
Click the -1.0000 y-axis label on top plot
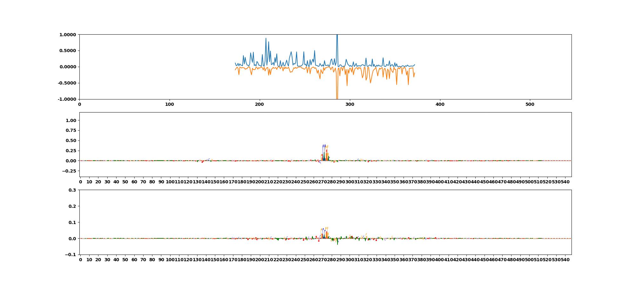click(67, 99)
